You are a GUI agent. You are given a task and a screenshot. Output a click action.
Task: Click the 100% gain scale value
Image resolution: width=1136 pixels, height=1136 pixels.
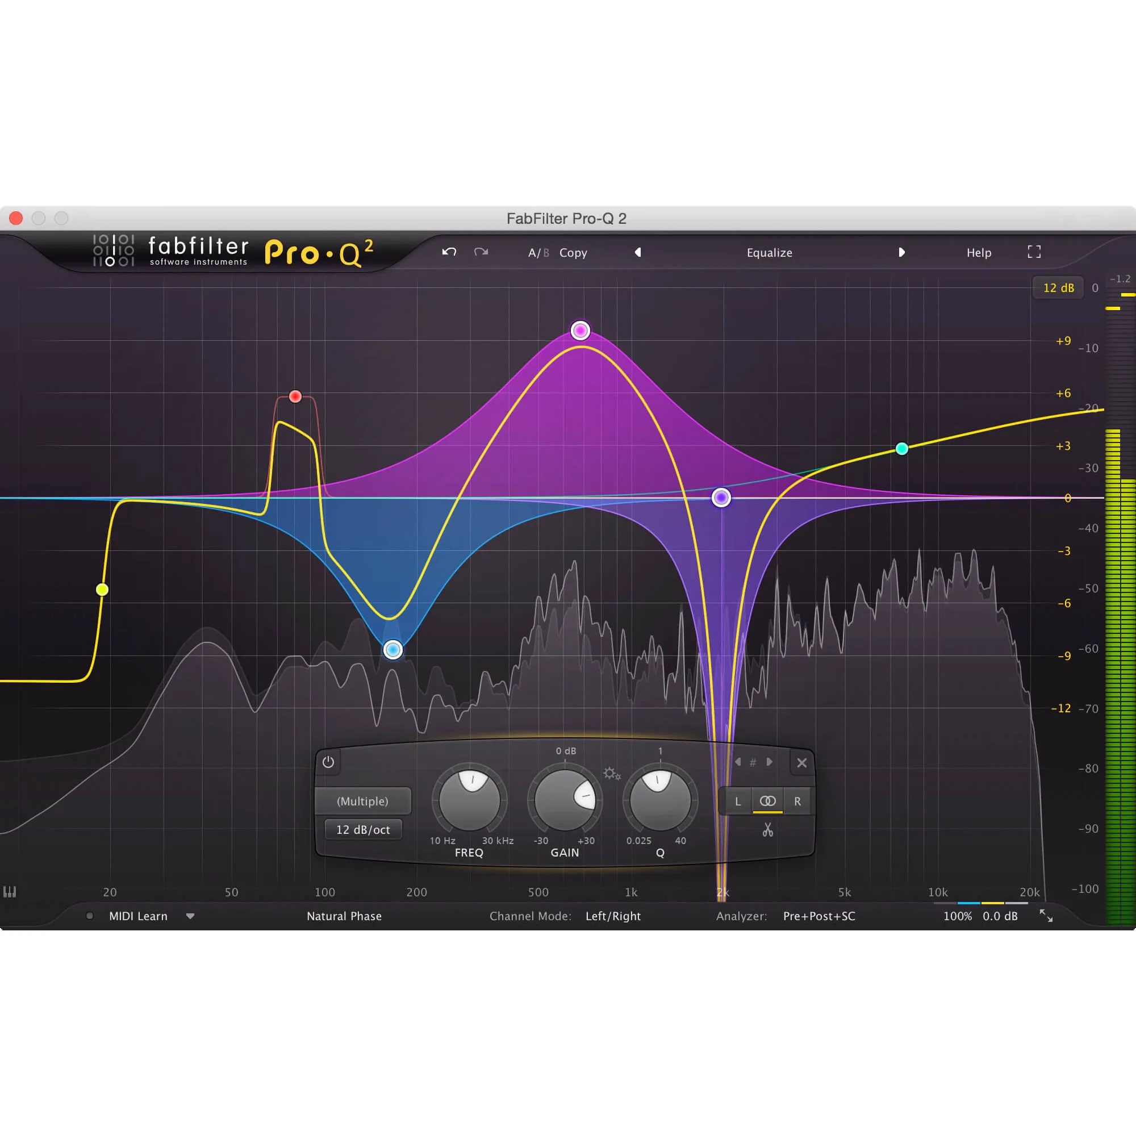(x=957, y=916)
